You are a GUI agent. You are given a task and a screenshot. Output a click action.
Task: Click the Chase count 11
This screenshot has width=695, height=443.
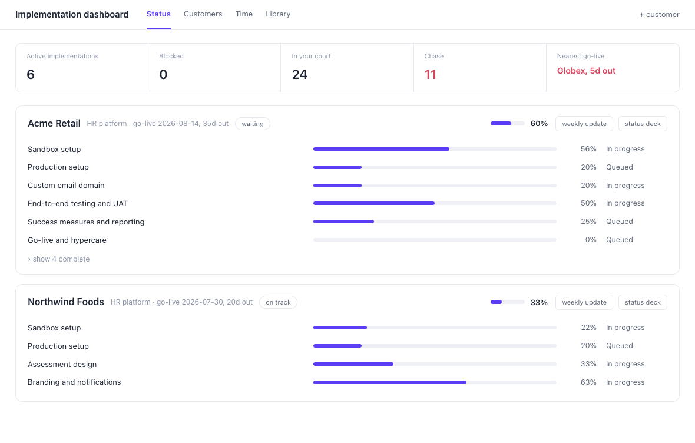(x=430, y=74)
